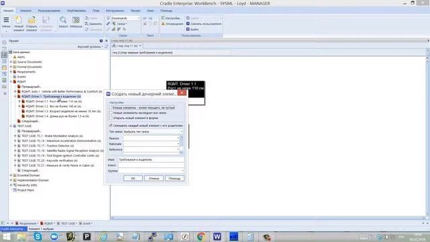The image size is (430, 242).
Task: Open Word from the taskbar
Action: point(217,237)
